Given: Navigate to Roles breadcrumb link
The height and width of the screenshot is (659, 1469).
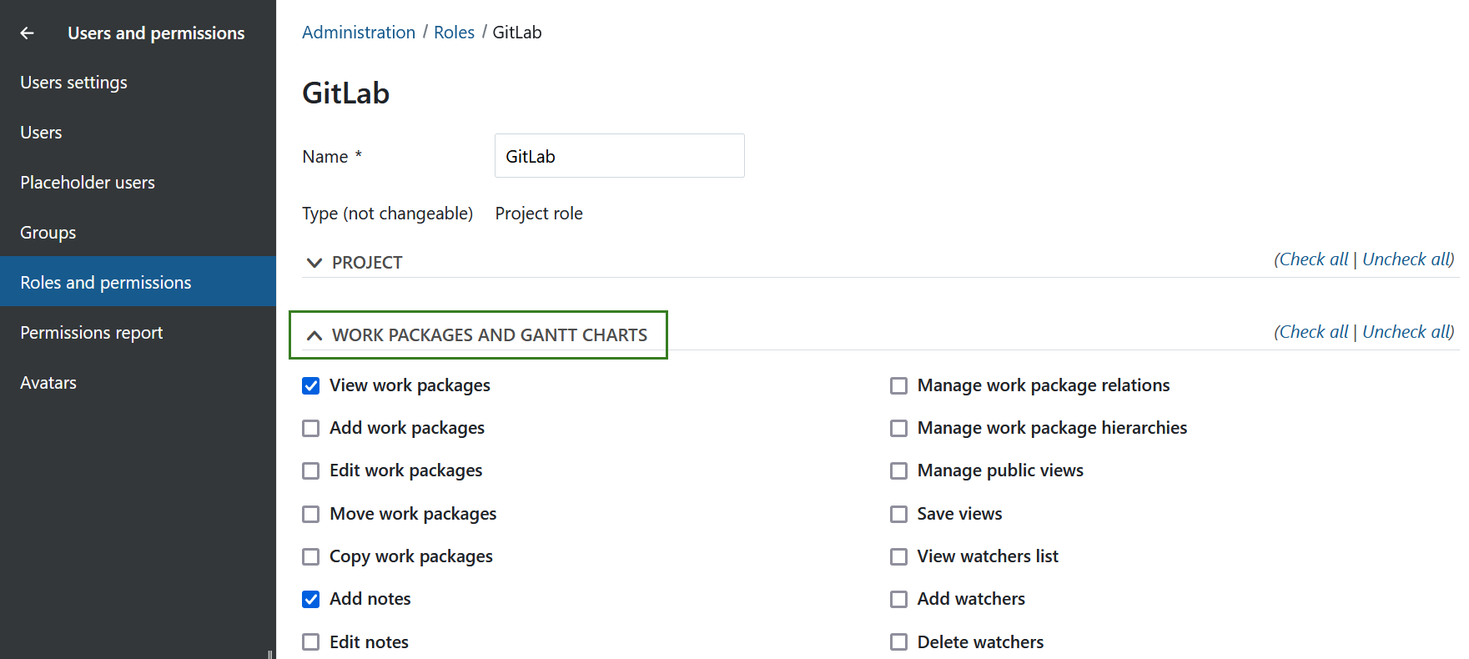Looking at the screenshot, I should (x=454, y=33).
